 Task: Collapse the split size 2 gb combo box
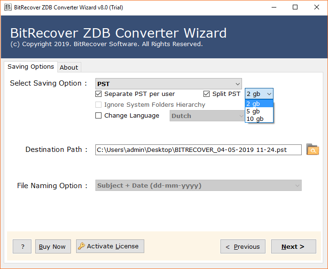click(259, 94)
